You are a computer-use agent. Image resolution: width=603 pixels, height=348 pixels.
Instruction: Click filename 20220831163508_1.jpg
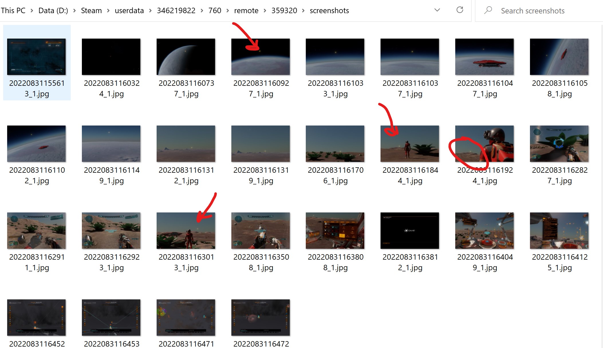pyautogui.click(x=261, y=262)
